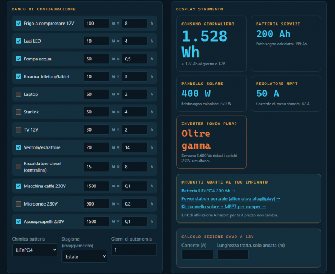The height and width of the screenshot is (274, 335).
Task: Uncheck the Ventola/estrattore checkbox
Action: [x=19, y=147]
